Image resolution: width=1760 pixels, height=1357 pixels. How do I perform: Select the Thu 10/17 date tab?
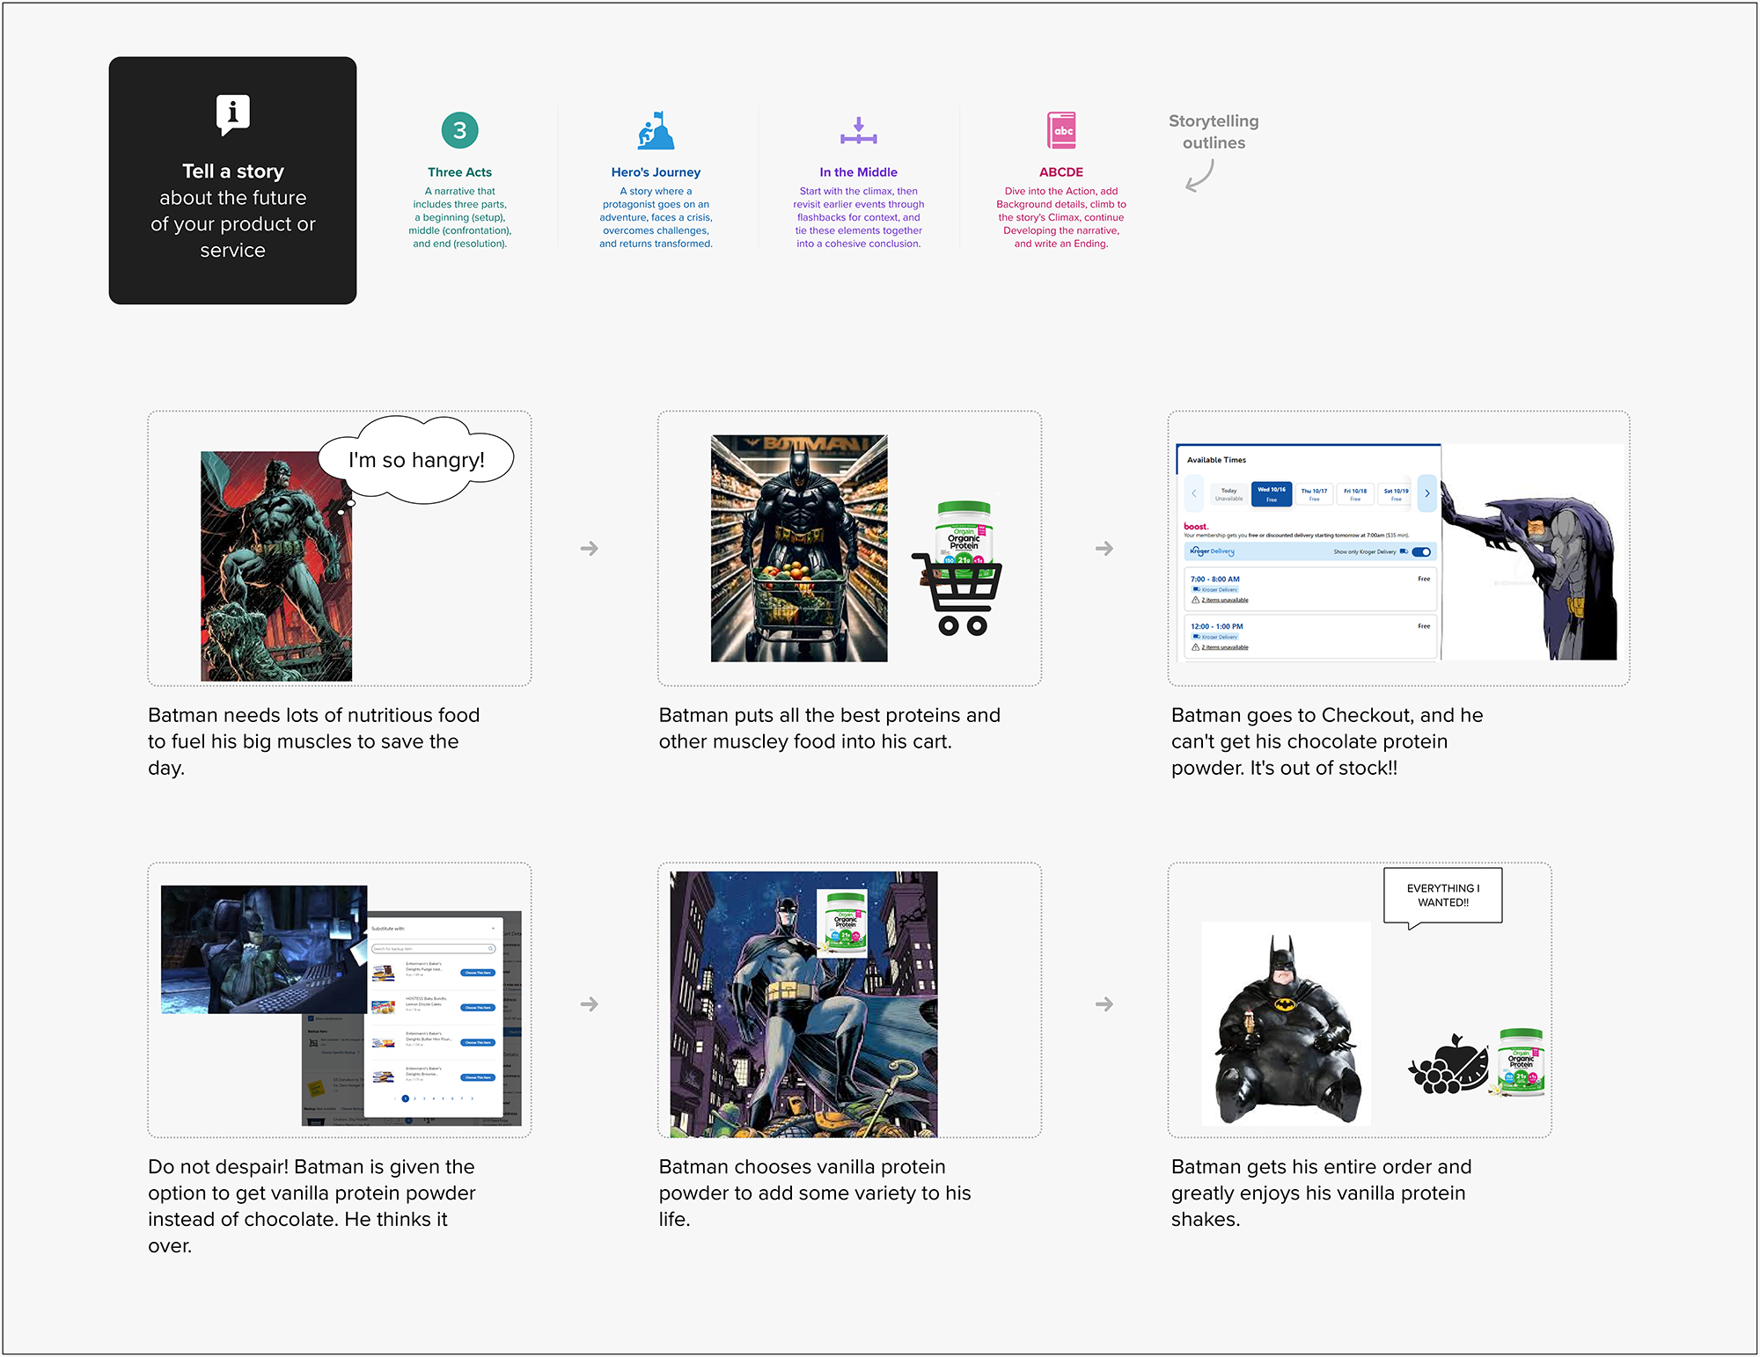(x=1314, y=493)
